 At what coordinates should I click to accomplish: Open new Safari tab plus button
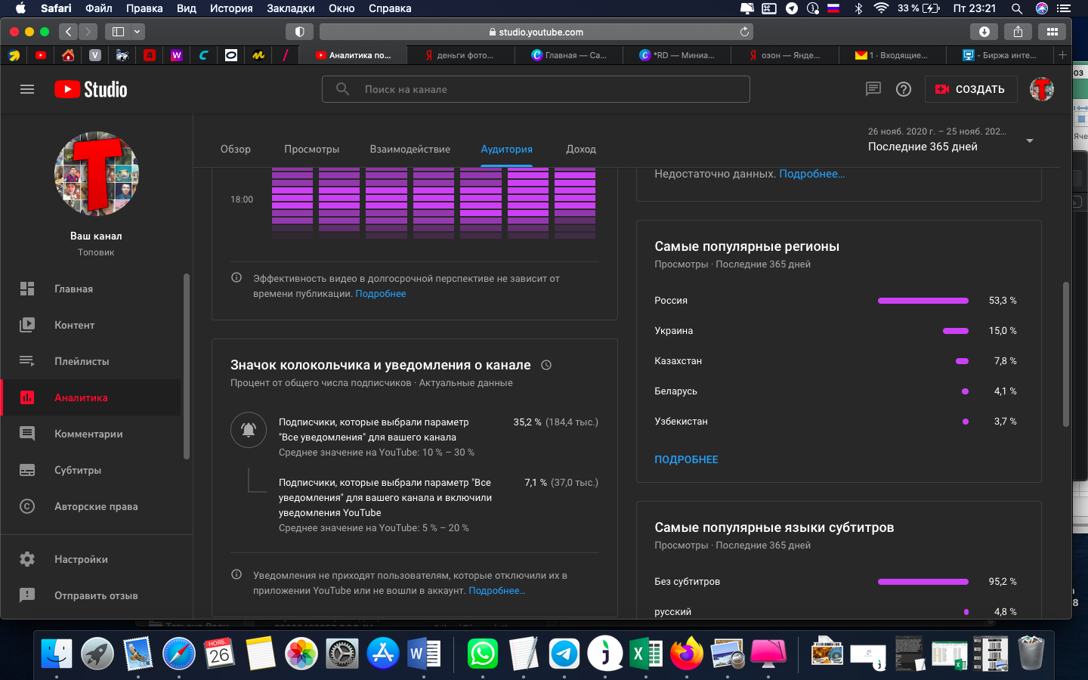(x=1062, y=55)
